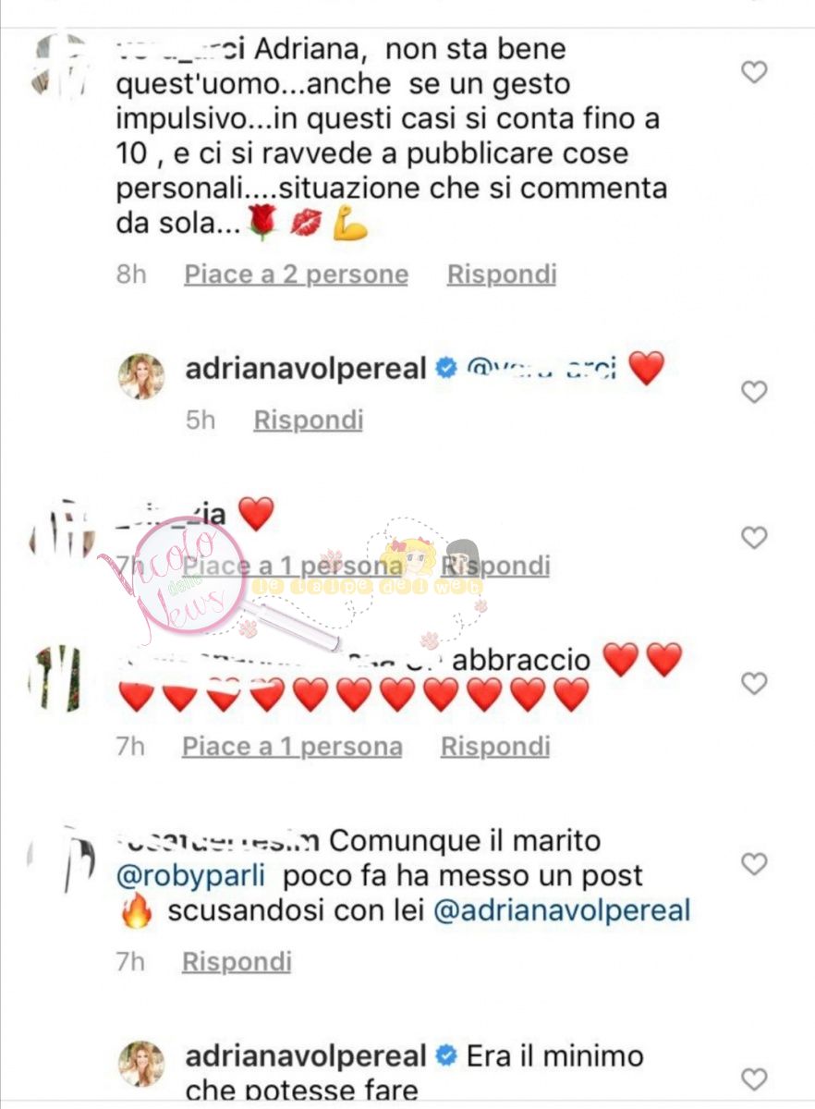This screenshot has height=1109, width=815.
Task: Like the comment mentioning @robyparli
Action: (755, 864)
